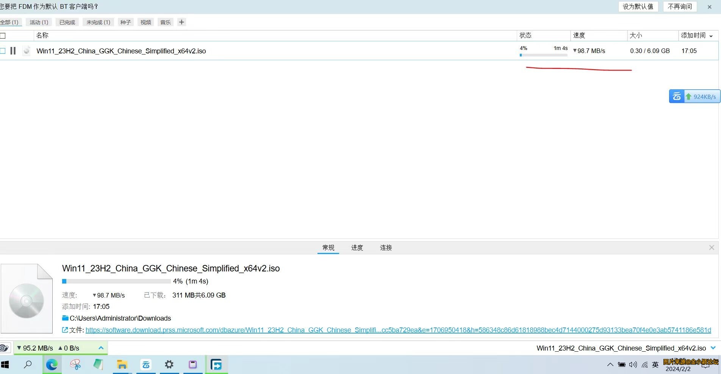
Task: Open the download folder via folder icon
Action: 65,318
